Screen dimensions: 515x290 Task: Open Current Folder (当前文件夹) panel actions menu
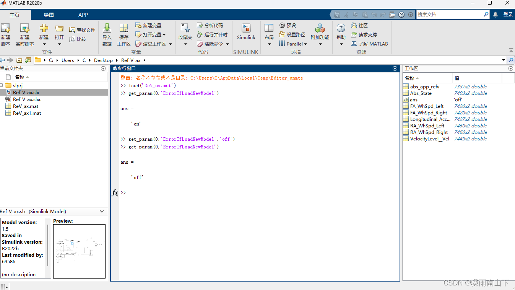103,68
